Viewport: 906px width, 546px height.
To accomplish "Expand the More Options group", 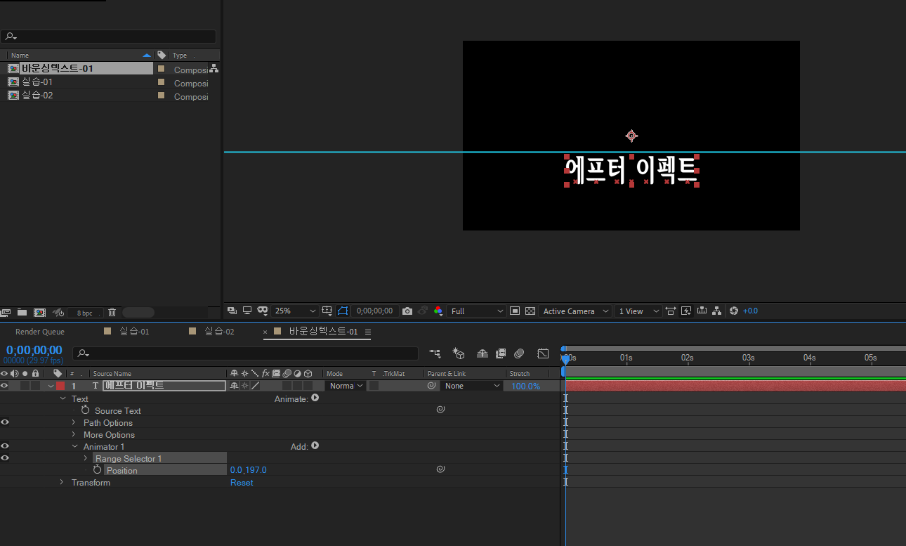I will (x=74, y=435).
